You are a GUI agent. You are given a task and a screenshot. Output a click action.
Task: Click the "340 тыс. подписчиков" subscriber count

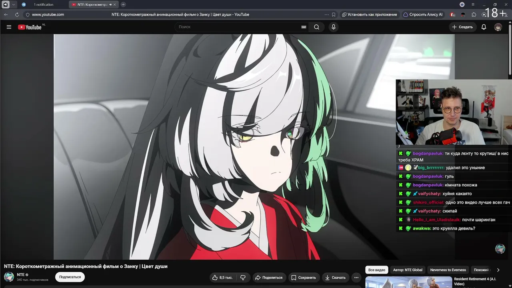[32, 280]
